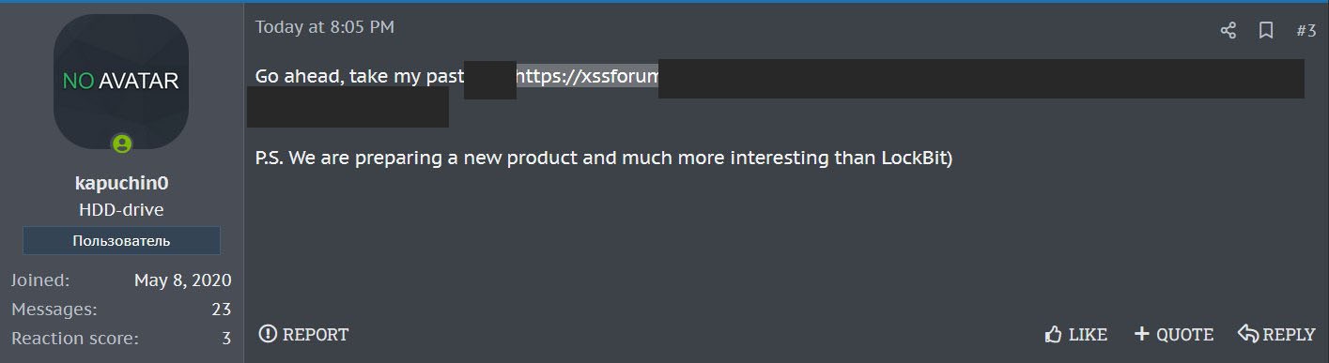The height and width of the screenshot is (363, 1329).
Task: Click the thumbs-up icon beside LIKE
Action: coord(1053,334)
